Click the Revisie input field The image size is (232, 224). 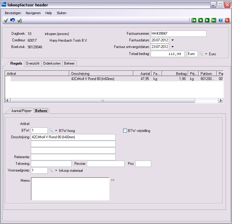coord(106,164)
